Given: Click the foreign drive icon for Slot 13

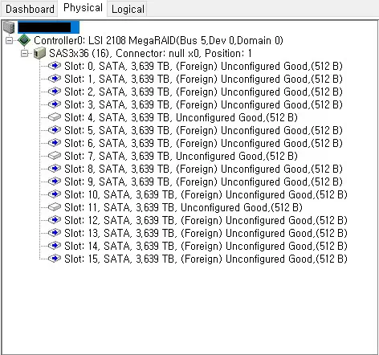Looking at the screenshot, I should coord(55,233).
